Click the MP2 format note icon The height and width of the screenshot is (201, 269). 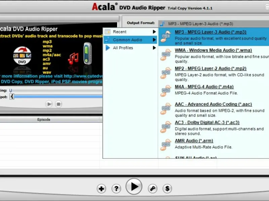166,73
